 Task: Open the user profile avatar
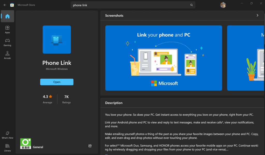223,5
